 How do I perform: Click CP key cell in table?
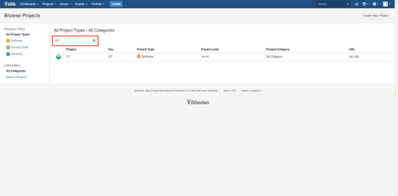[x=110, y=57]
